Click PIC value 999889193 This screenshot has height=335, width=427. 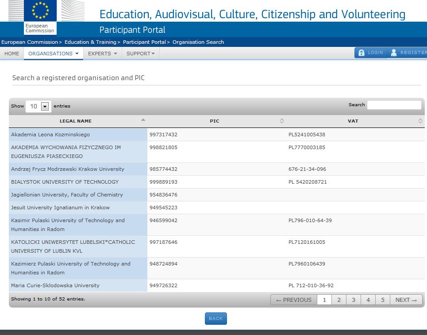(163, 182)
